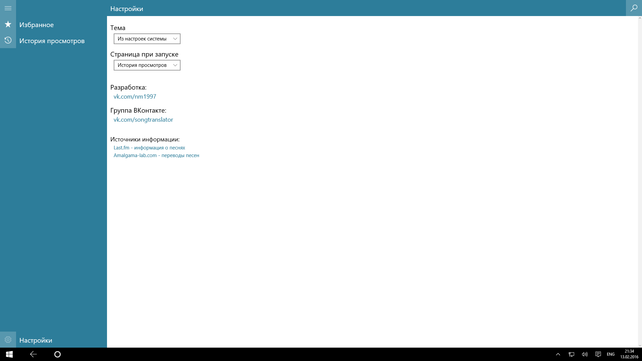Click the star icon for Favorites

8,24
